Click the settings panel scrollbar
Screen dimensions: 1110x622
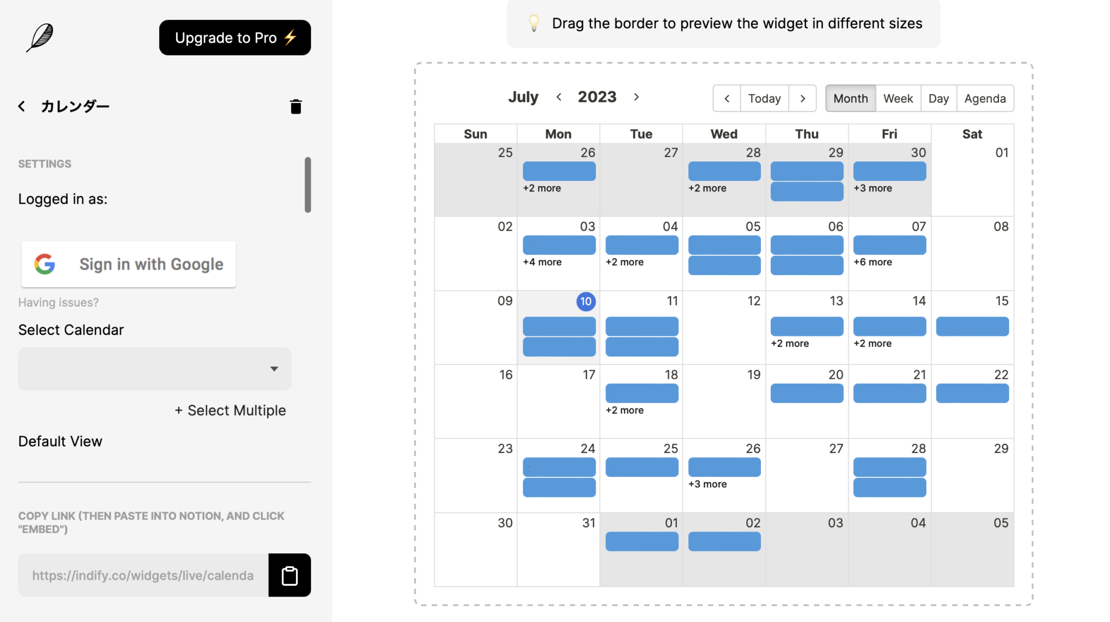(308, 185)
